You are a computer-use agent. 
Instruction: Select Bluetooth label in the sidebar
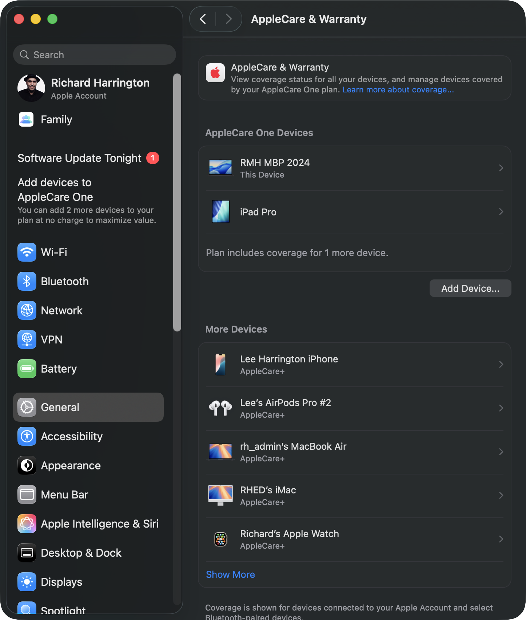65,281
